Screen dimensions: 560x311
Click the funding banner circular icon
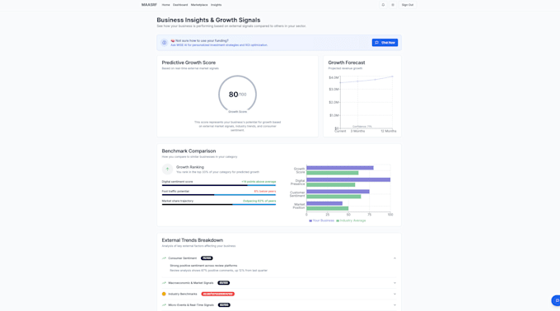(x=164, y=43)
